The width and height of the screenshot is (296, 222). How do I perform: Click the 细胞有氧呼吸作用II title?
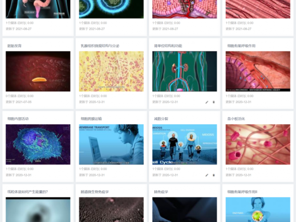[x=242, y=192]
